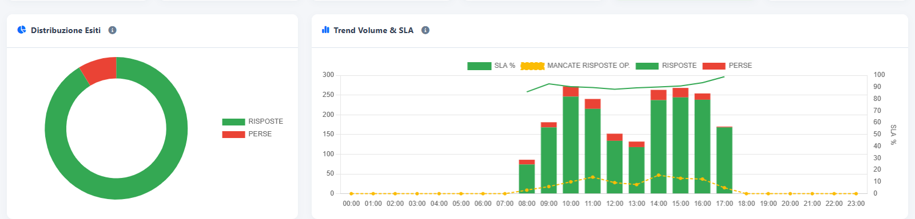Click the yellow data point at 23:00
The image size is (915, 219).
(x=856, y=194)
